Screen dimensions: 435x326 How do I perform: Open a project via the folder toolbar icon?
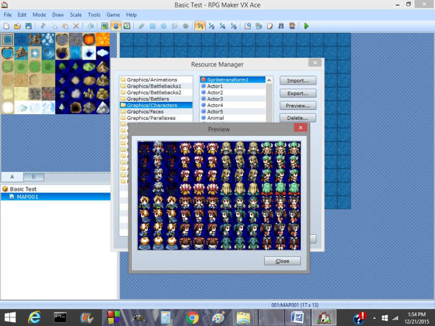pyautogui.click(x=17, y=26)
